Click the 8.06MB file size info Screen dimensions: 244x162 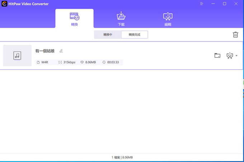pos(90,62)
